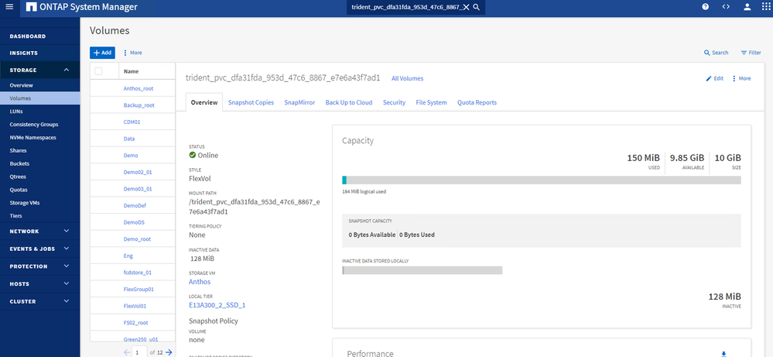Click the Edit pencil icon
Image resolution: width=773 pixels, height=357 pixels.
tap(714, 78)
